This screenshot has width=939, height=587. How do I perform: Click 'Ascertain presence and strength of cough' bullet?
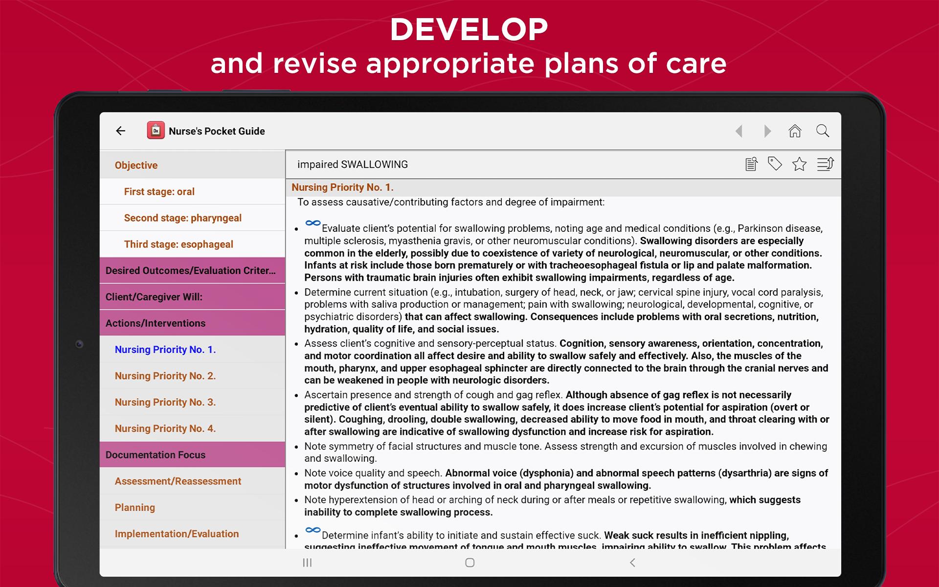[x=567, y=413]
